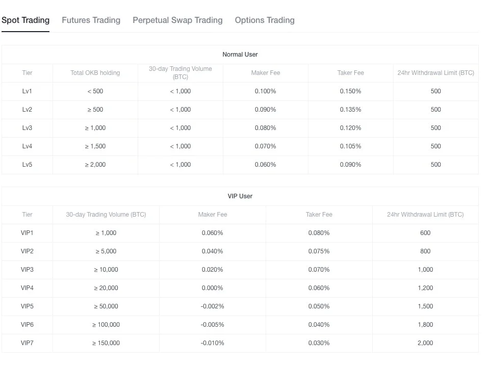Select the VIP4 maker fee value 0.000%

click(213, 288)
